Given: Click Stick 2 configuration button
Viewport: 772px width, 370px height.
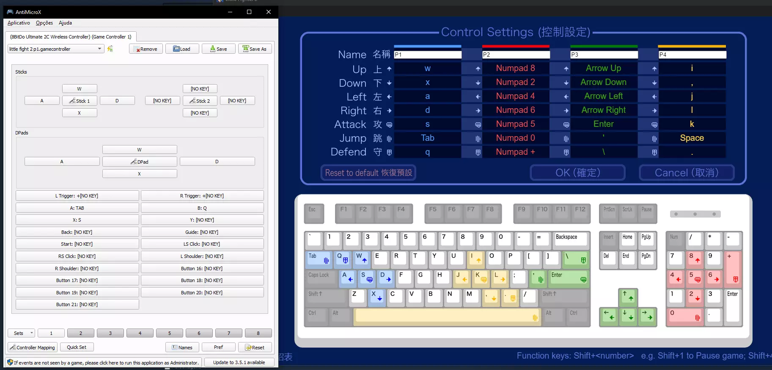Looking at the screenshot, I should coord(200,101).
